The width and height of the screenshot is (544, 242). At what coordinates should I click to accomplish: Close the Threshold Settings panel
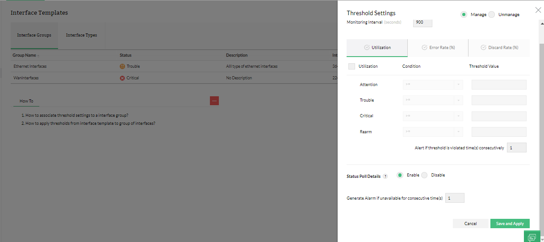pyautogui.click(x=538, y=10)
